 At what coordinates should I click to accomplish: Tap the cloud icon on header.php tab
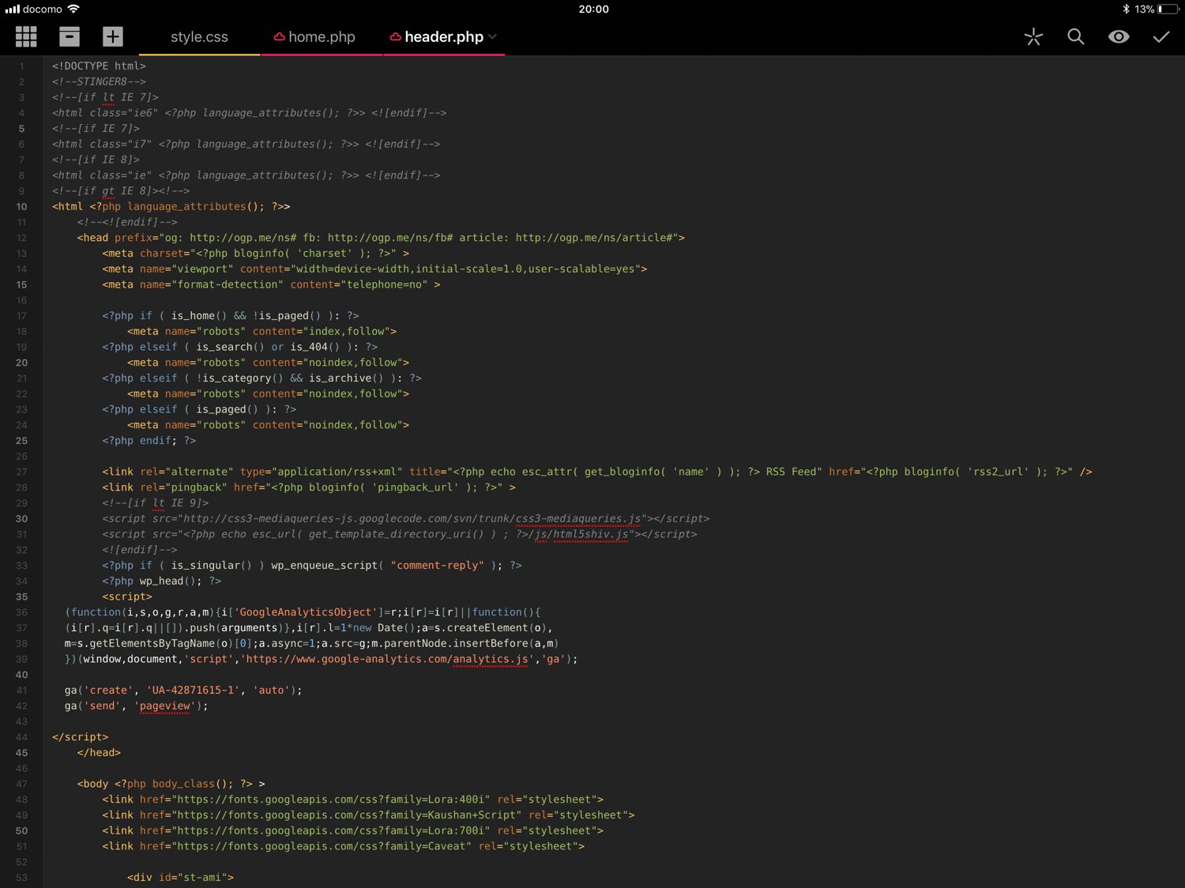tap(395, 37)
